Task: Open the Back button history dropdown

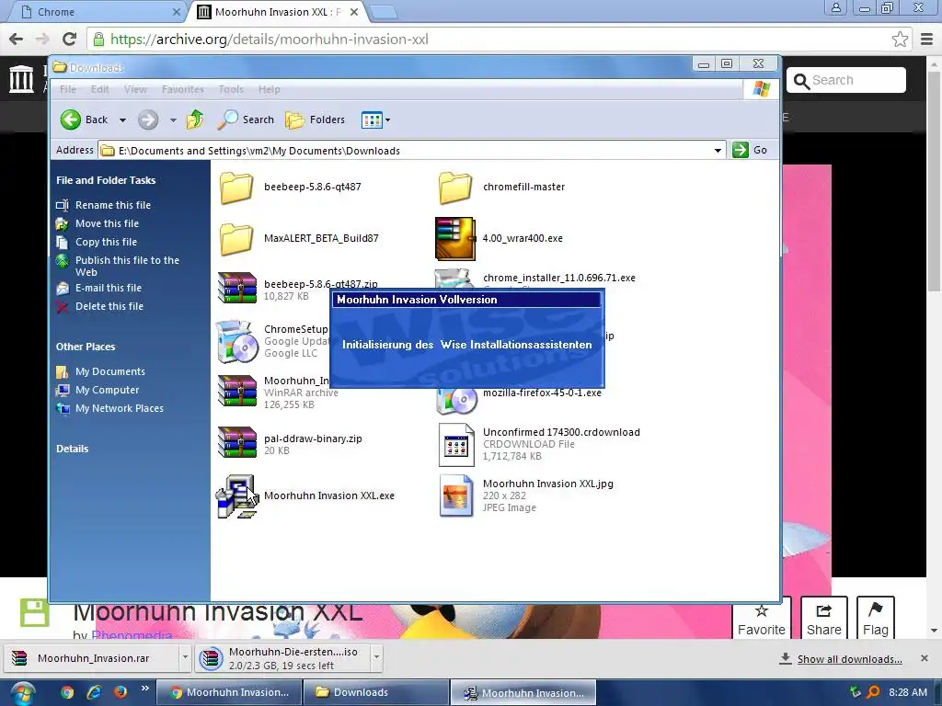Action: (122, 120)
